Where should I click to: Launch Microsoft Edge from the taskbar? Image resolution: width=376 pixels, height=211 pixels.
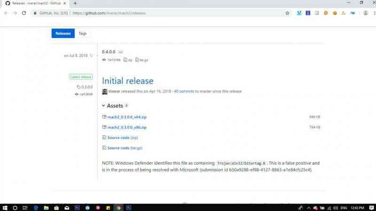pyautogui.click(x=36, y=208)
